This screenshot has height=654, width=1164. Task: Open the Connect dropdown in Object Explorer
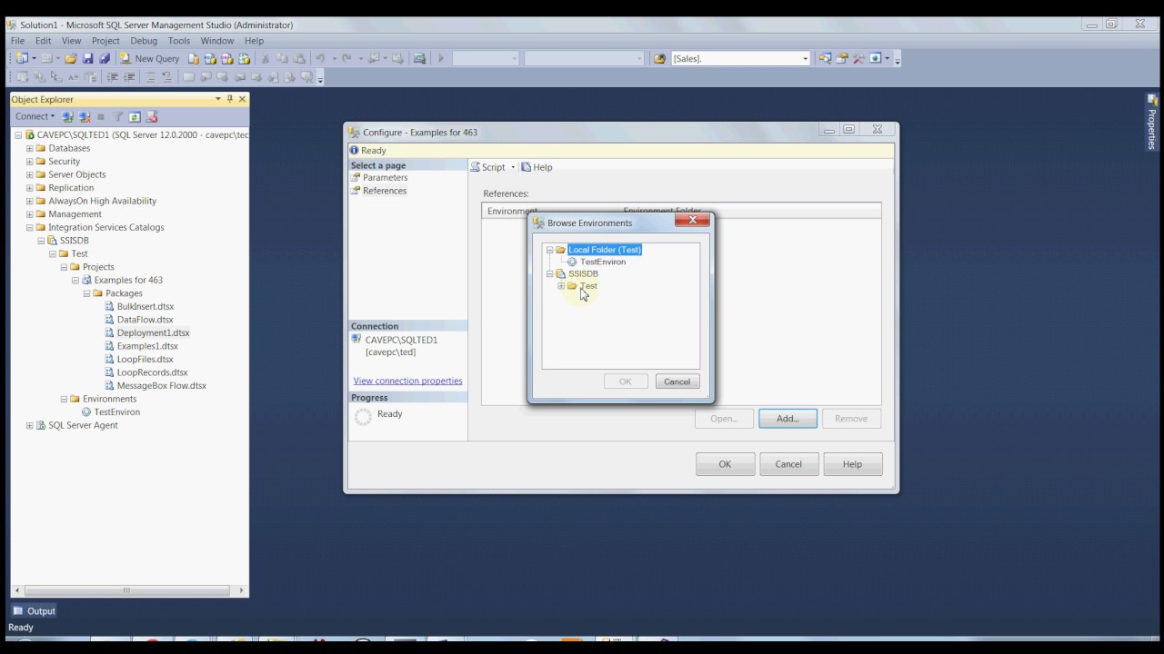(x=35, y=116)
